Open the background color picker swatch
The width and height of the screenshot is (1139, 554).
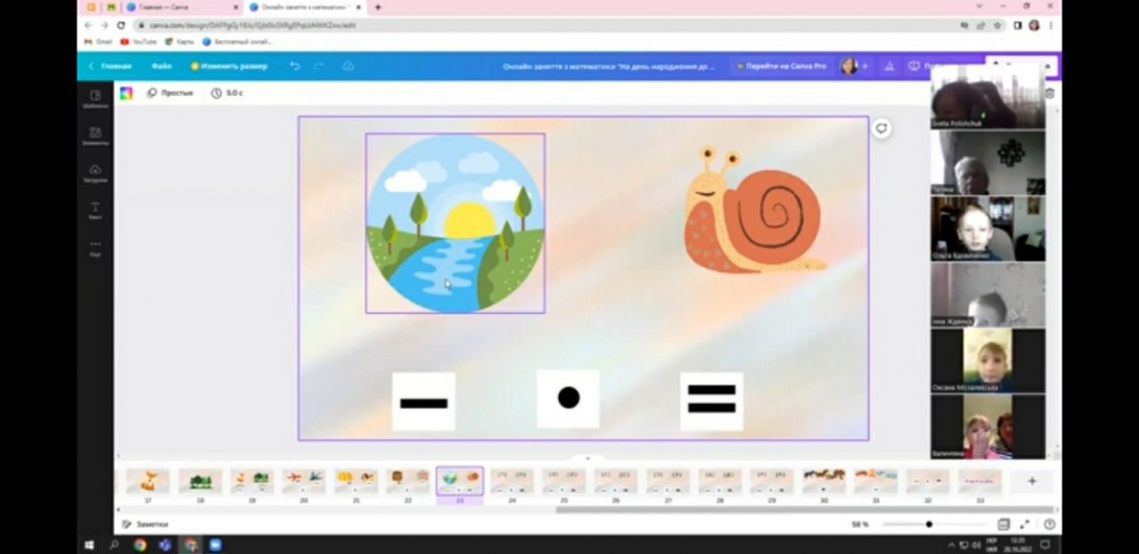(127, 93)
